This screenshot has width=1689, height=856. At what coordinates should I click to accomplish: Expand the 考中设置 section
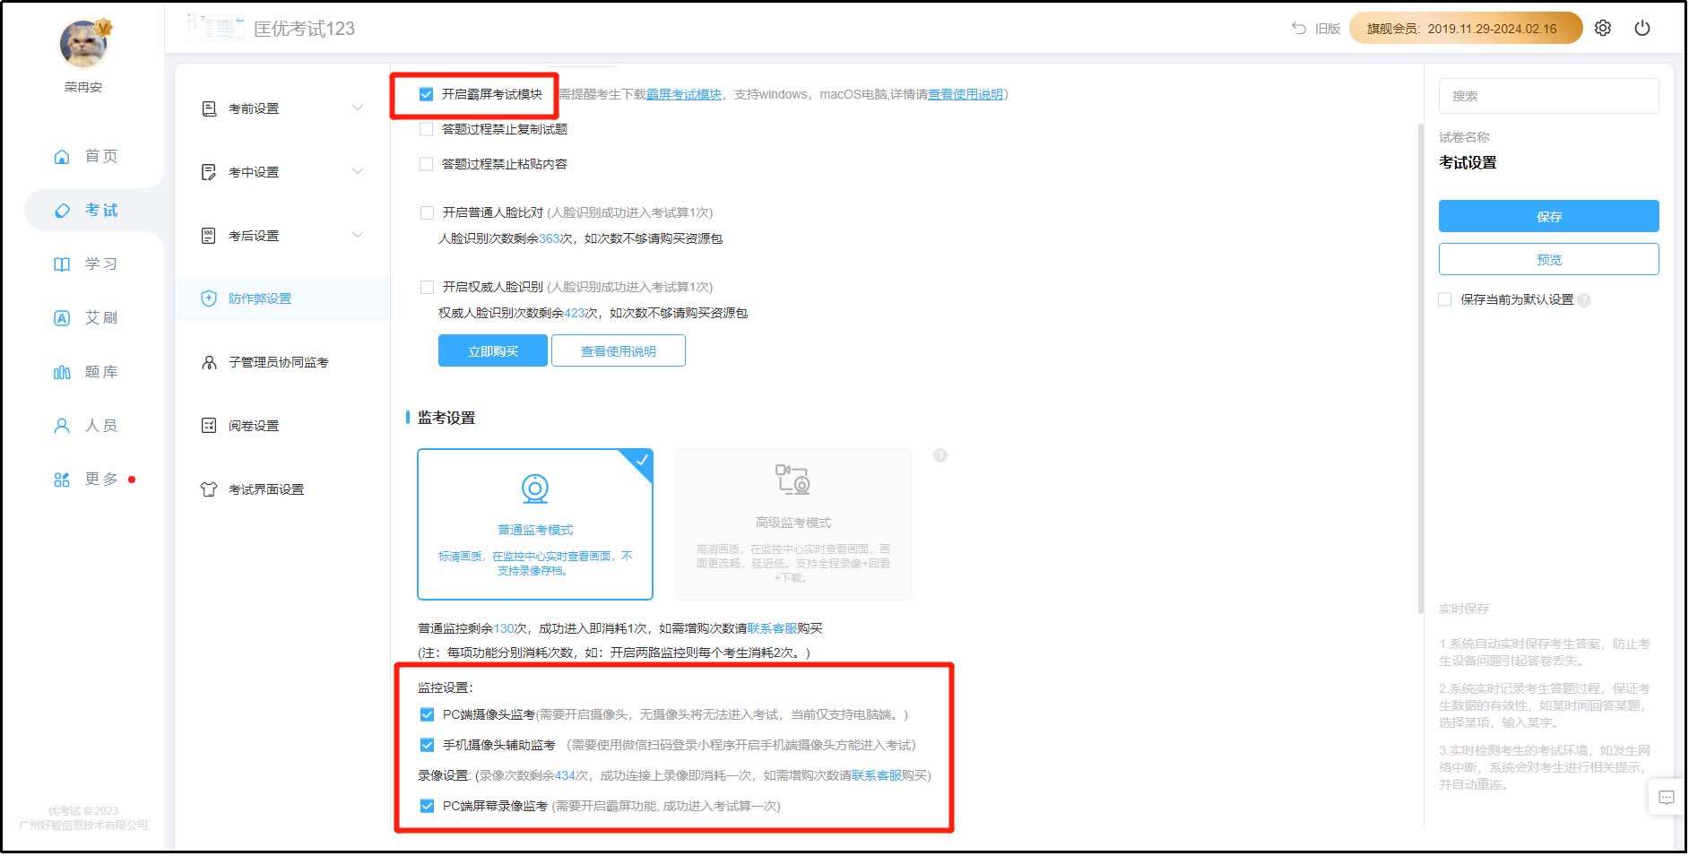point(255,171)
